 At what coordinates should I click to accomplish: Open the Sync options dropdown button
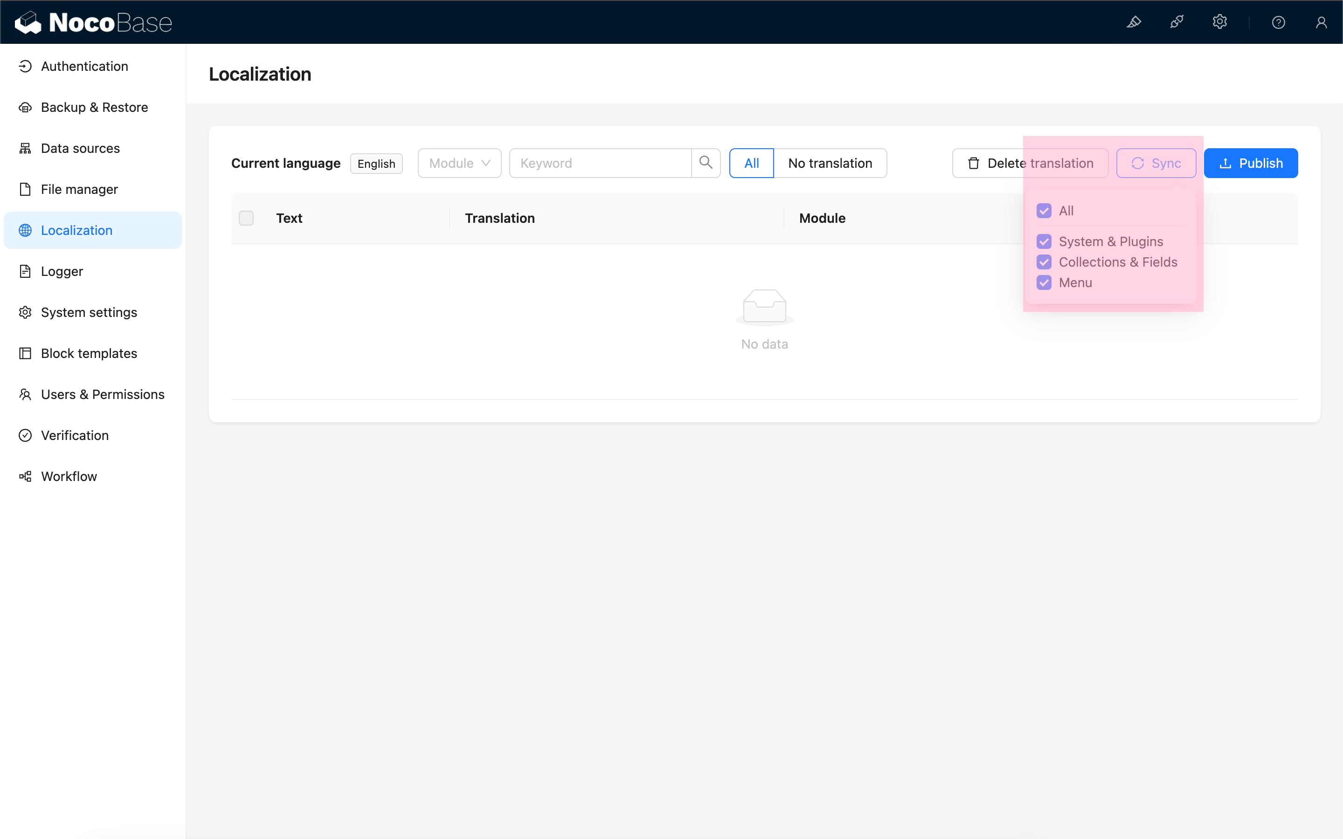(x=1156, y=163)
